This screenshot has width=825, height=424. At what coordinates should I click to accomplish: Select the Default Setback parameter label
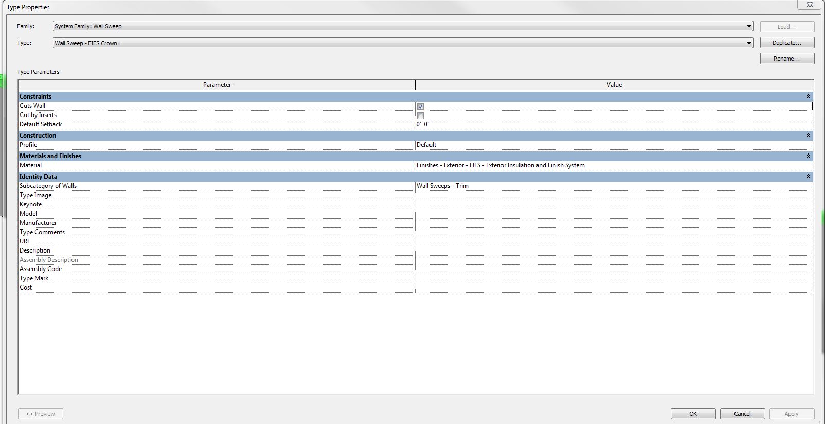click(41, 124)
